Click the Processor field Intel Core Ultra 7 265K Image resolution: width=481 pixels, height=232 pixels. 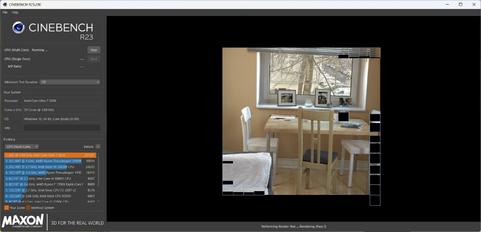pyautogui.click(x=62, y=101)
